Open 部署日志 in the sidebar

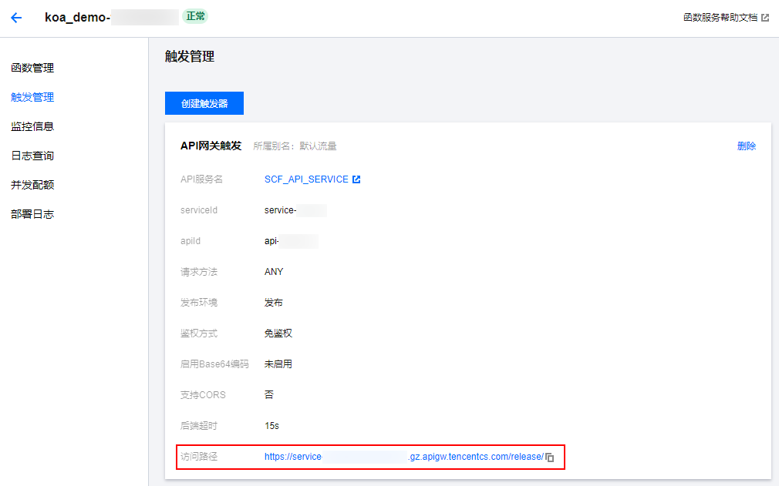click(x=32, y=214)
